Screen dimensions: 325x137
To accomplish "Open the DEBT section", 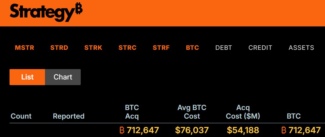I will [224, 48].
